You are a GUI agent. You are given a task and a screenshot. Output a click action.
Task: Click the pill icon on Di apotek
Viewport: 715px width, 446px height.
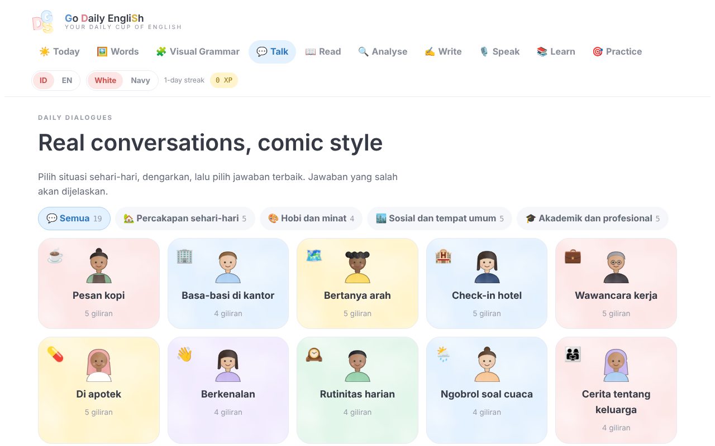click(x=55, y=354)
